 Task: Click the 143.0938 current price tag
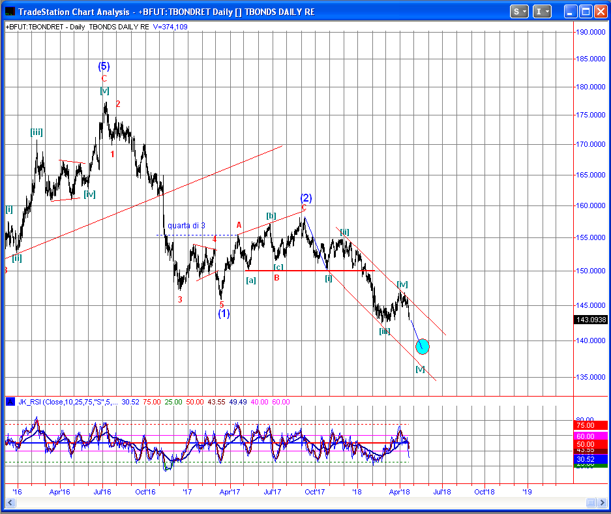tap(591, 320)
